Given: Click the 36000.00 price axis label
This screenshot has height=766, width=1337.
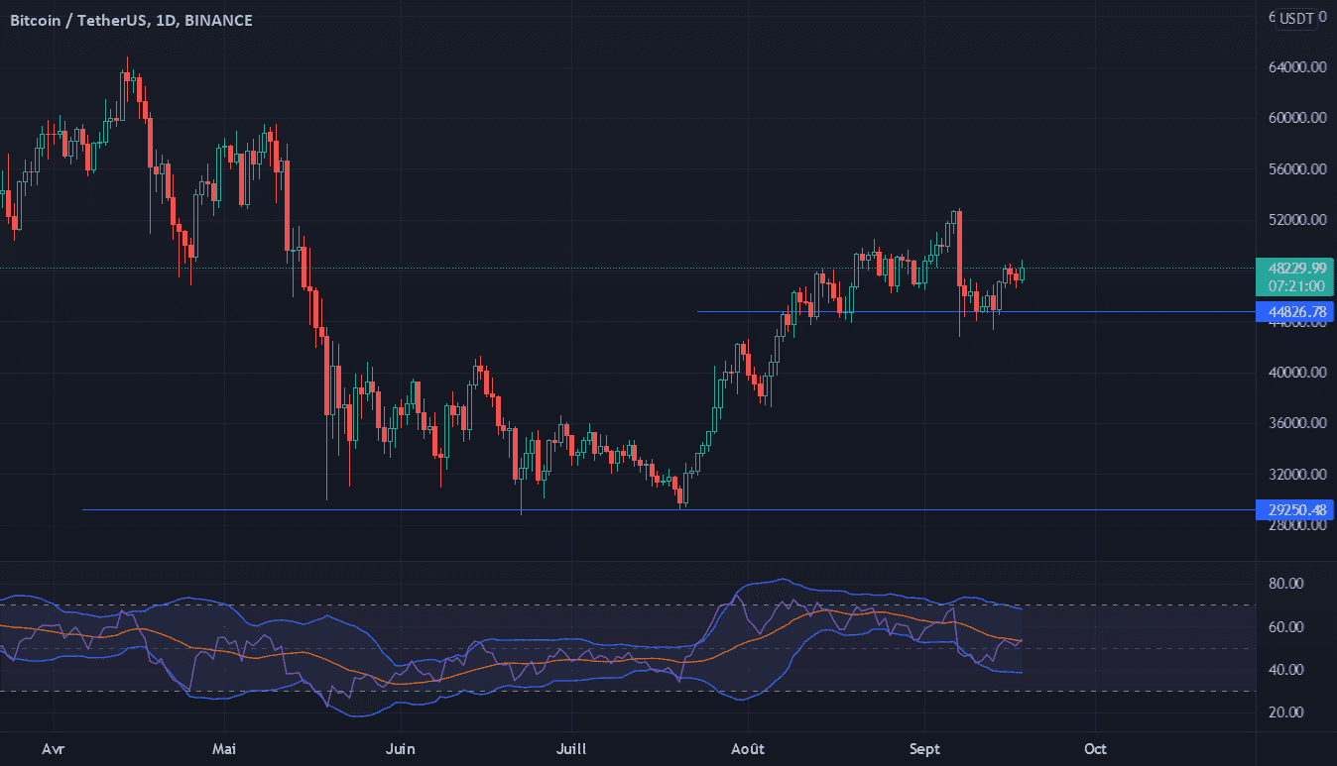Looking at the screenshot, I should pyautogui.click(x=1298, y=423).
